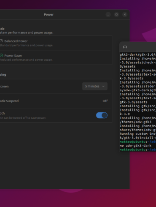Click the Power window title
Viewport: 156px width, 207px height.
coord(48,15)
